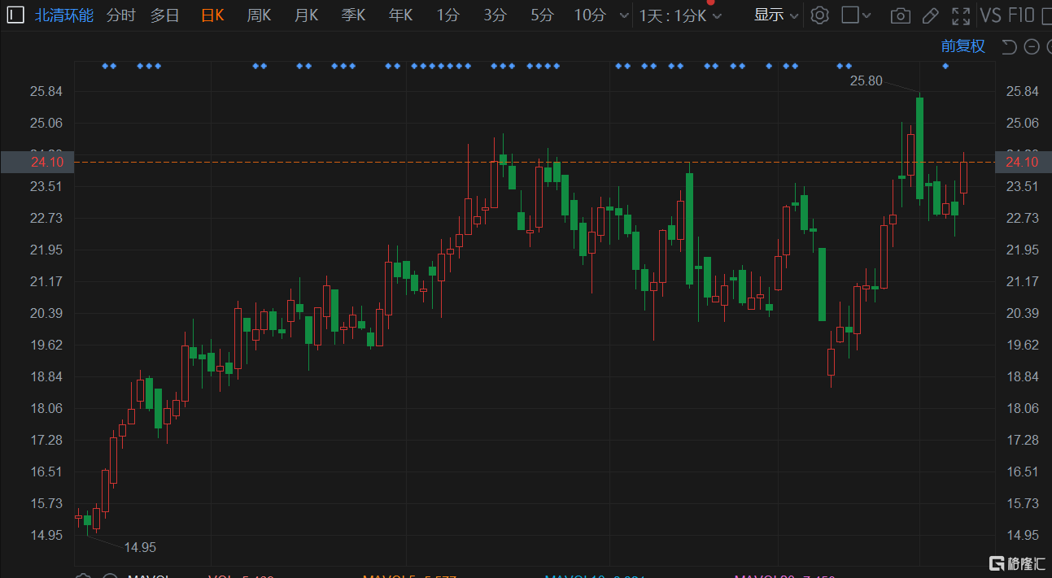This screenshot has width=1052, height=578.
Task: Click the undo arrow icon beside 前复权
Action: pos(1009,47)
